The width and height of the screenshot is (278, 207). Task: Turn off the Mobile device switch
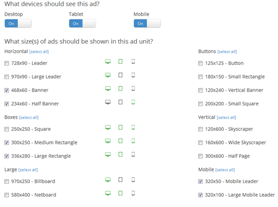pyautogui.click(x=147, y=23)
